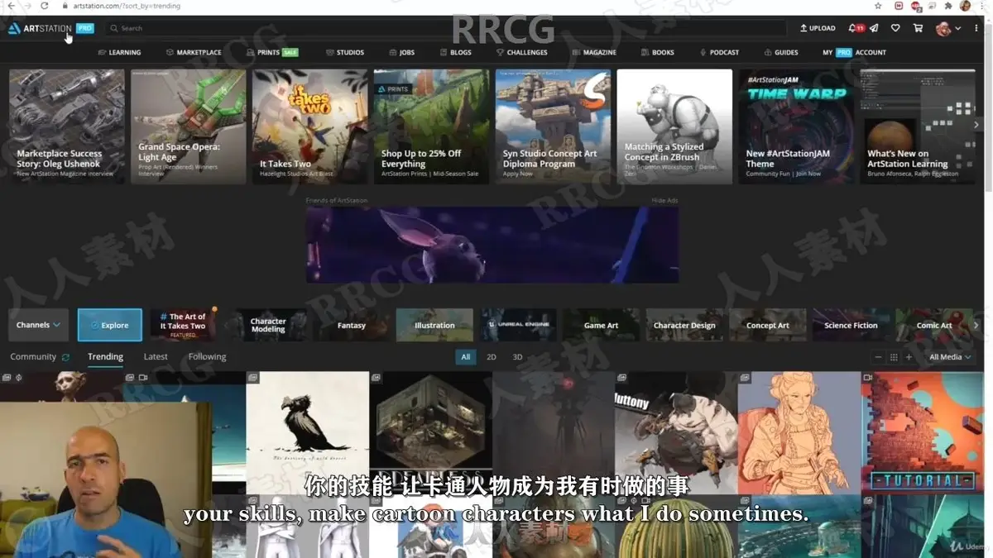Select the Explore channel
Viewport: 993px width, 558px height.
point(110,325)
